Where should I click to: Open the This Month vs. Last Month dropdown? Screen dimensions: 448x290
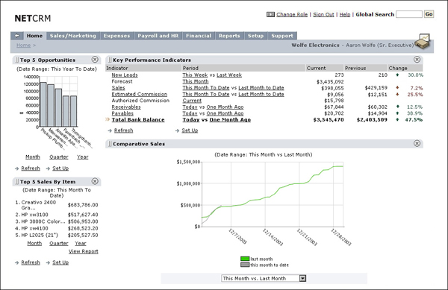(302, 278)
